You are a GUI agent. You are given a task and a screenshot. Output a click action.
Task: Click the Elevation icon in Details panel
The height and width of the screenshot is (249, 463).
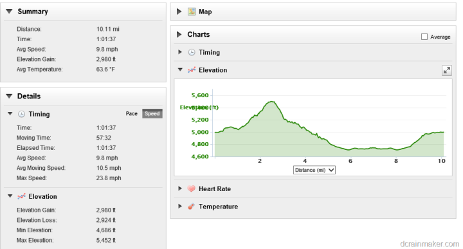pos(22,196)
